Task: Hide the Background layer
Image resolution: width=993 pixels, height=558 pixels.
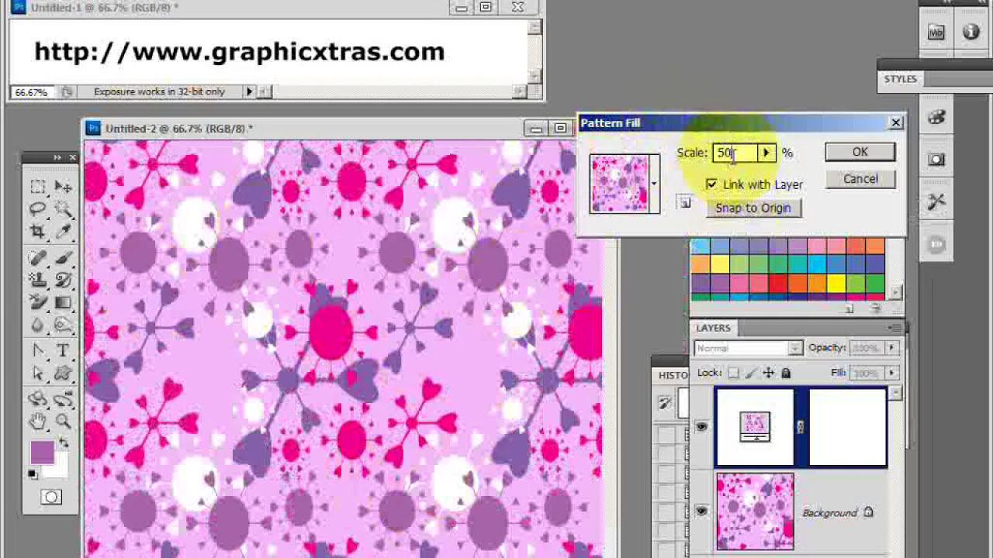Action: [701, 511]
